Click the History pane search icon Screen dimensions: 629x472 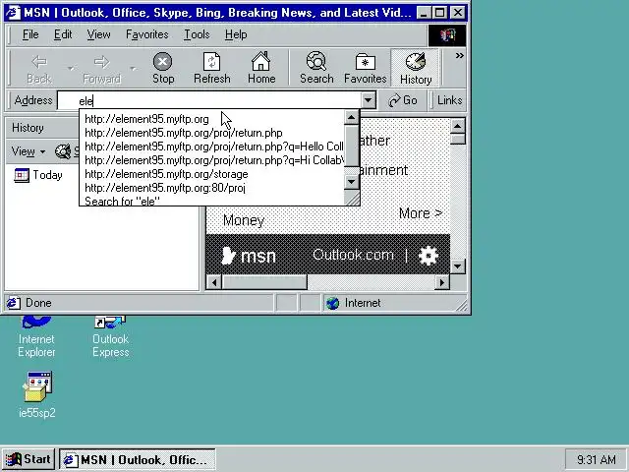63,151
